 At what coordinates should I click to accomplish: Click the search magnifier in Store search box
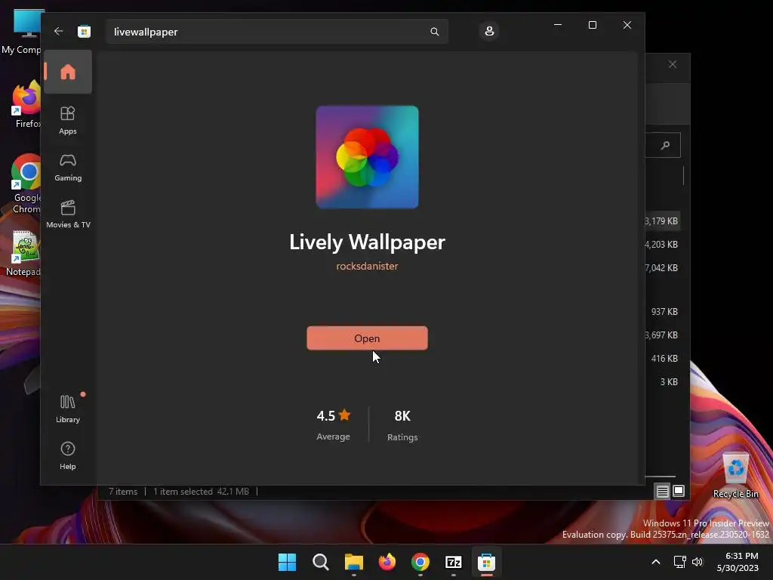tap(434, 32)
